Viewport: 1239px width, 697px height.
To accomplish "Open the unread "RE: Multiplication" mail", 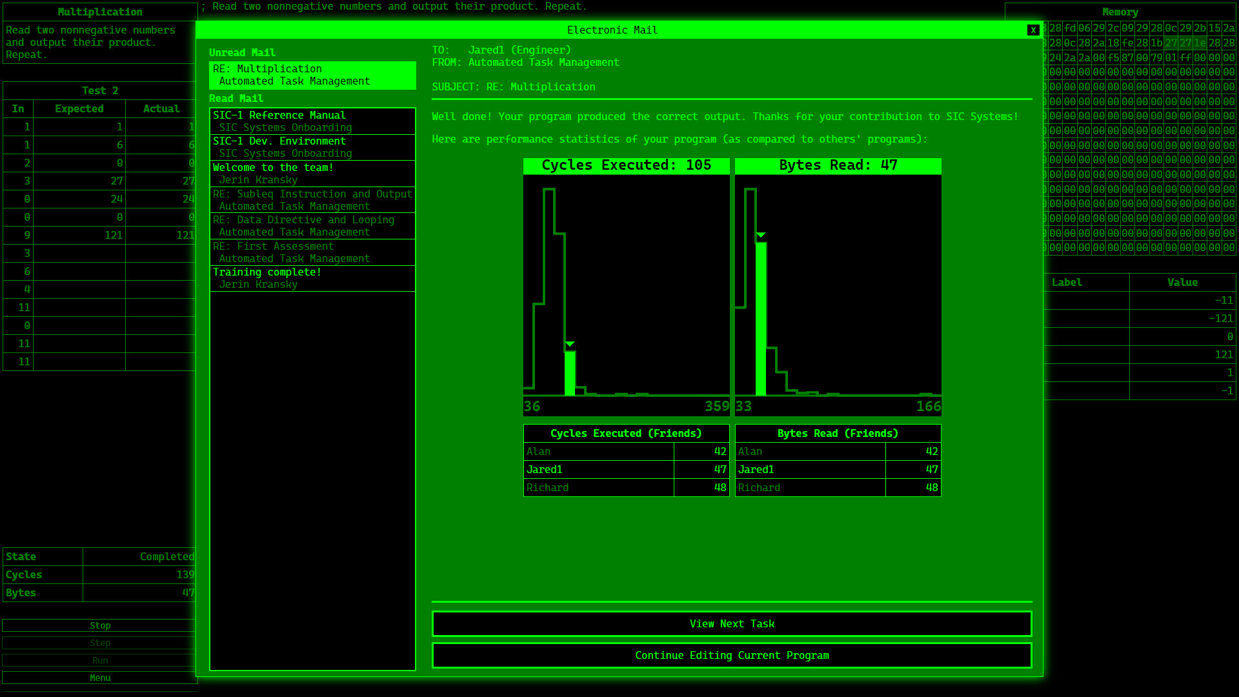I will 312,75.
